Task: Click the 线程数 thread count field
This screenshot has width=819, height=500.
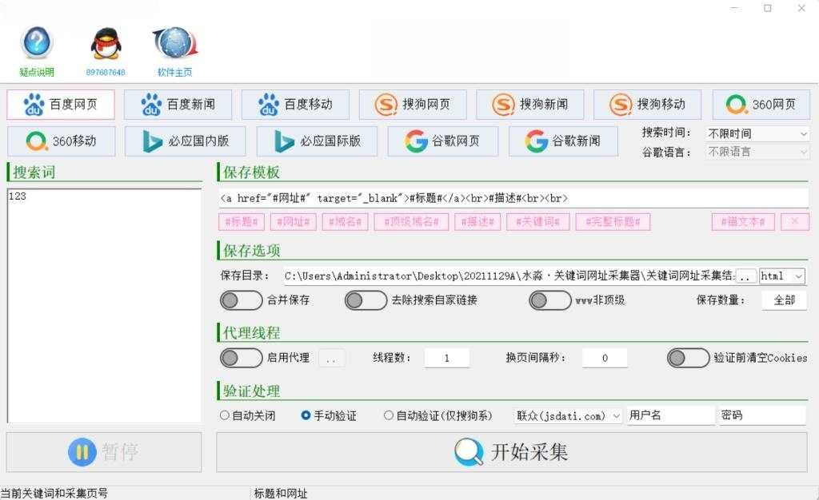Action: [x=446, y=358]
